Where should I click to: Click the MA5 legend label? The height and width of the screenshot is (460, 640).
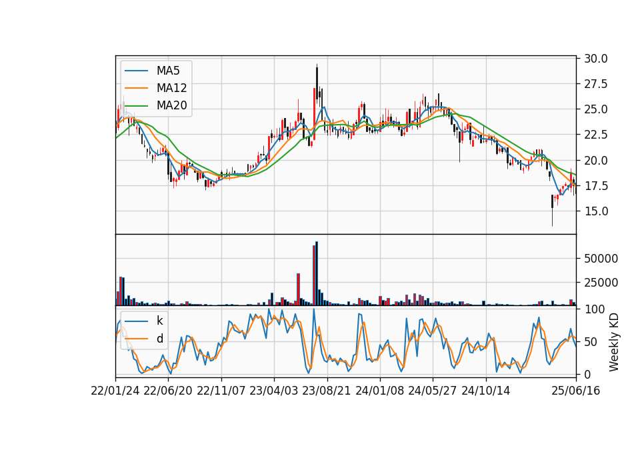tap(168, 71)
